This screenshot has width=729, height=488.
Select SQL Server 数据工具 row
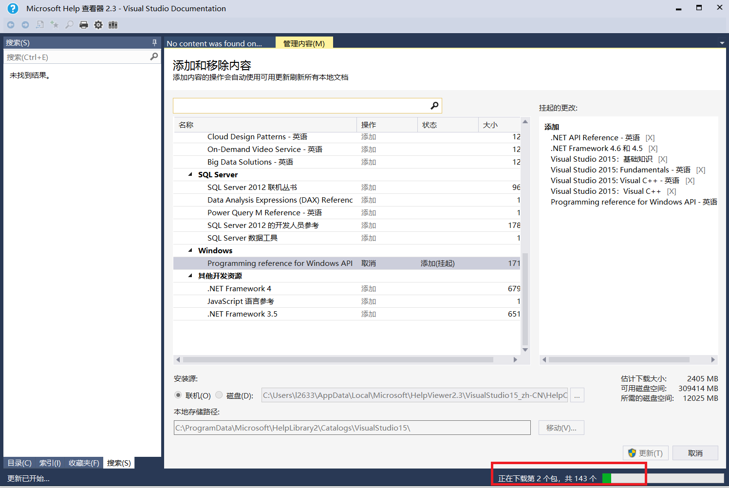[x=347, y=238]
